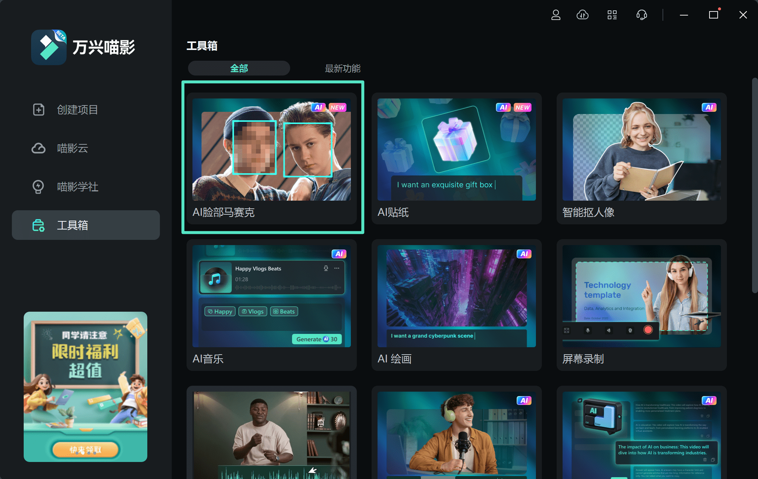Viewport: 758px width, 479px height.
Task: Click the 快来领取 promo button
Action: click(85, 449)
